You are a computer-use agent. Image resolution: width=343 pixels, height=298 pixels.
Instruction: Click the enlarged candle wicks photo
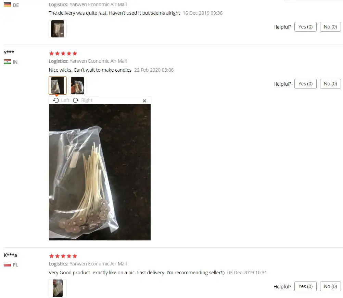pos(100,172)
